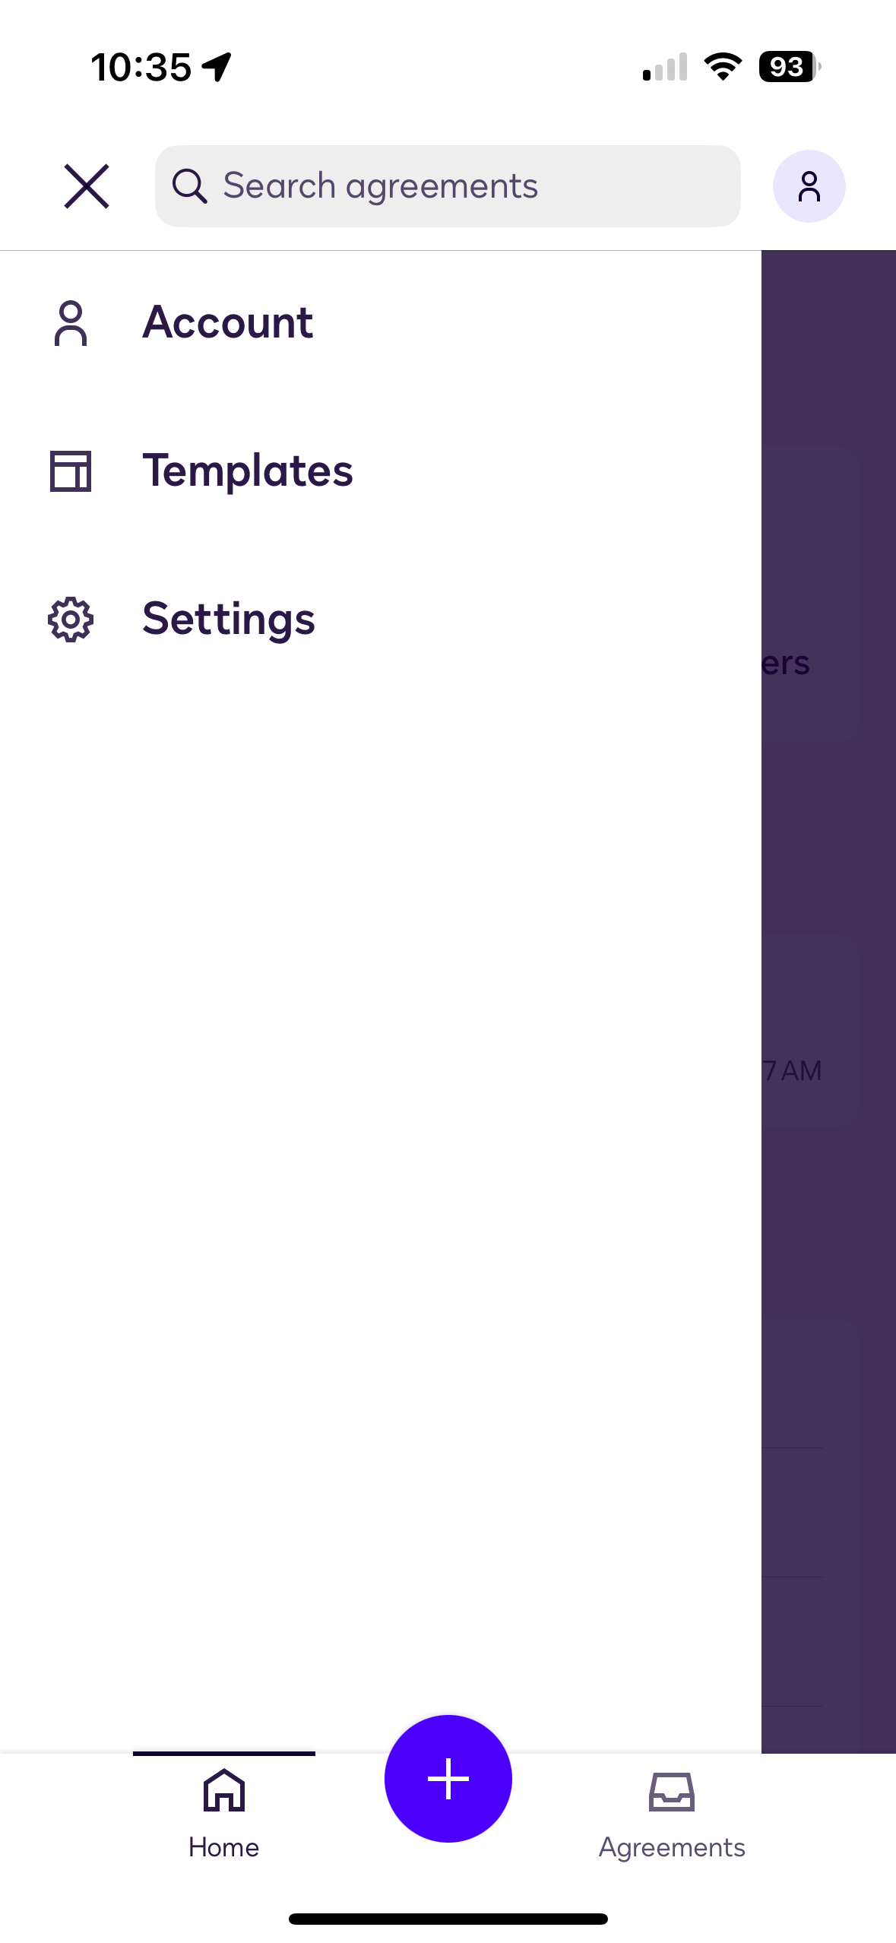
Task: Tap the battery indicator in status bar
Action: tap(789, 67)
